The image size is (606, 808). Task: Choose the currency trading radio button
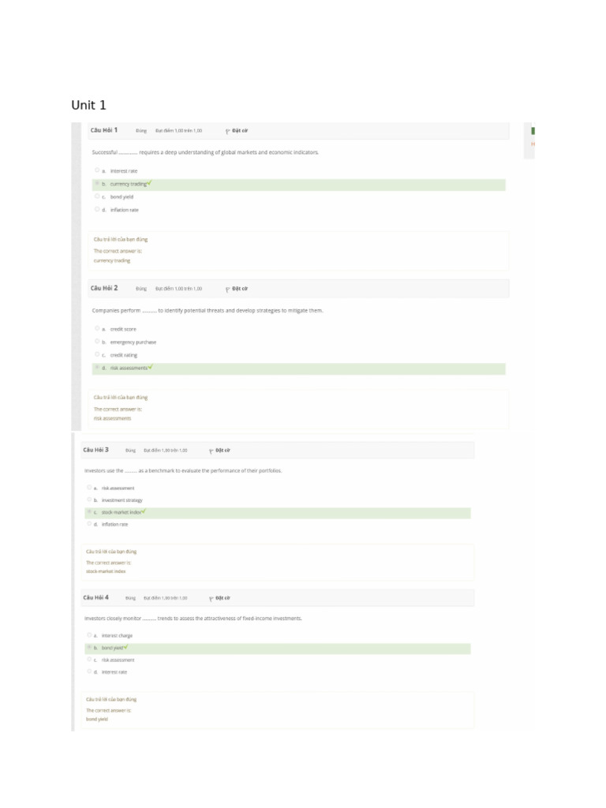[x=97, y=183]
